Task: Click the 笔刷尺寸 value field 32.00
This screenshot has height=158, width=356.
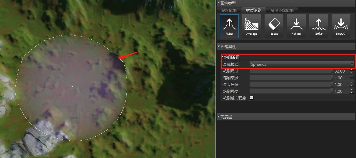Action: 341,71
